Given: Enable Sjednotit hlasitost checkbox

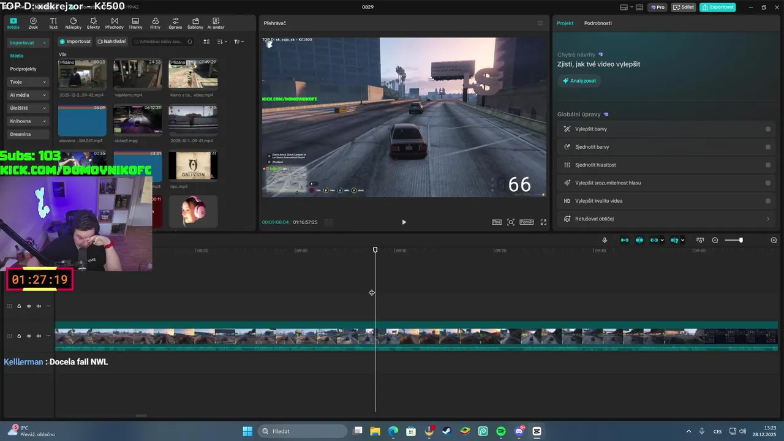Looking at the screenshot, I should click(768, 165).
